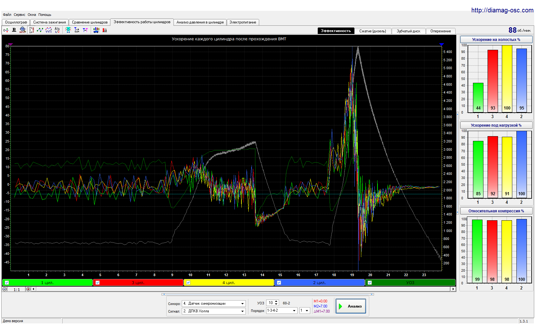Viewport: 538px width, 325px height.
Task: Click the Относительная компрессия % header
Action: [x=496, y=211]
